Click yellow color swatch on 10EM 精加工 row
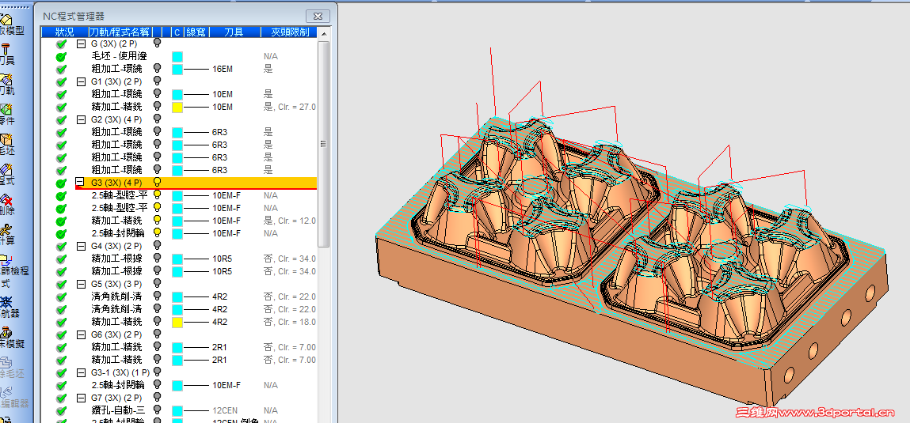The width and height of the screenshot is (910, 423). tap(177, 107)
